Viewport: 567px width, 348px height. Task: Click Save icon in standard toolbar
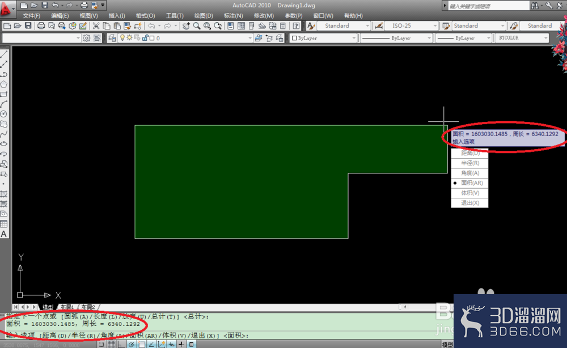(28, 26)
